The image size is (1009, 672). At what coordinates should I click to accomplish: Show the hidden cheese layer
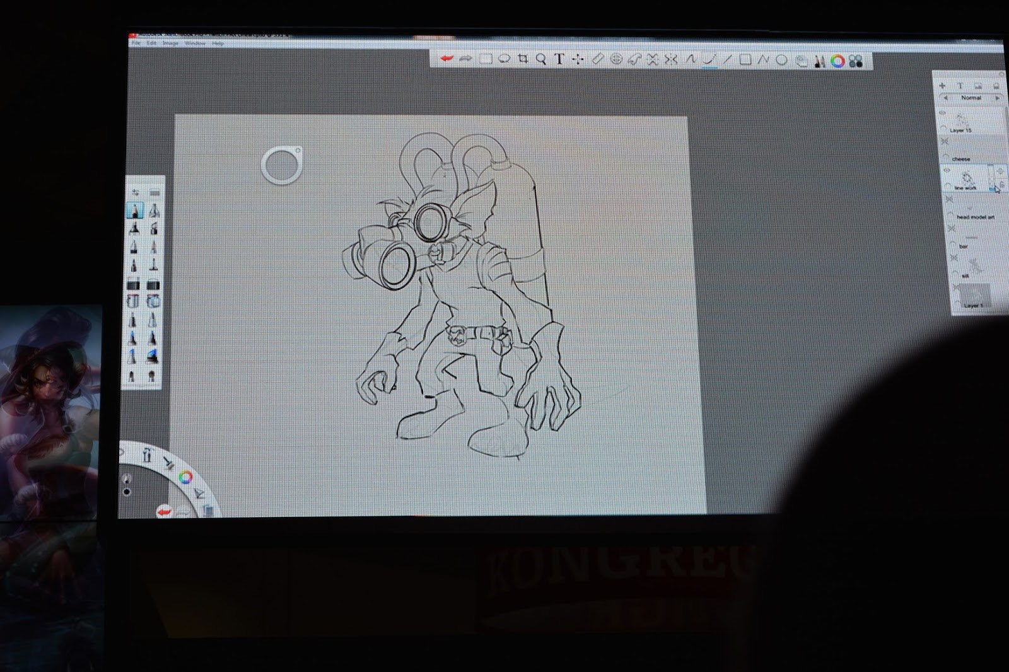[945, 142]
